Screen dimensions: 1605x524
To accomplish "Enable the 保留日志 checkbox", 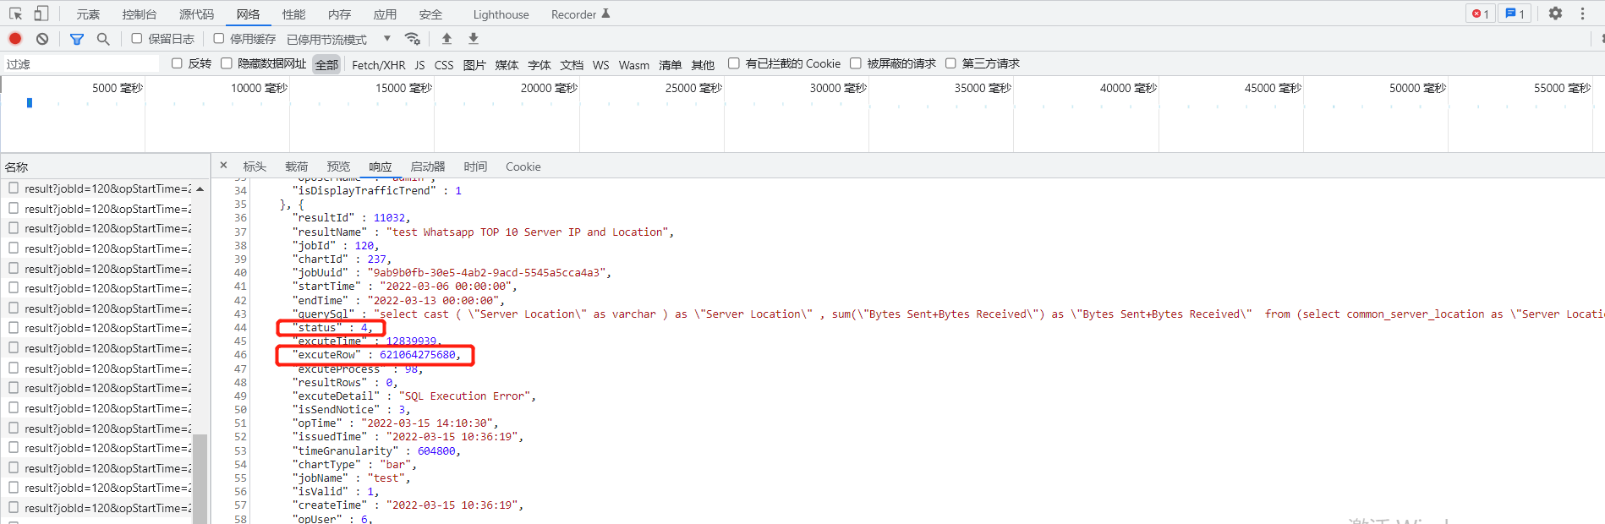I will 137,39.
